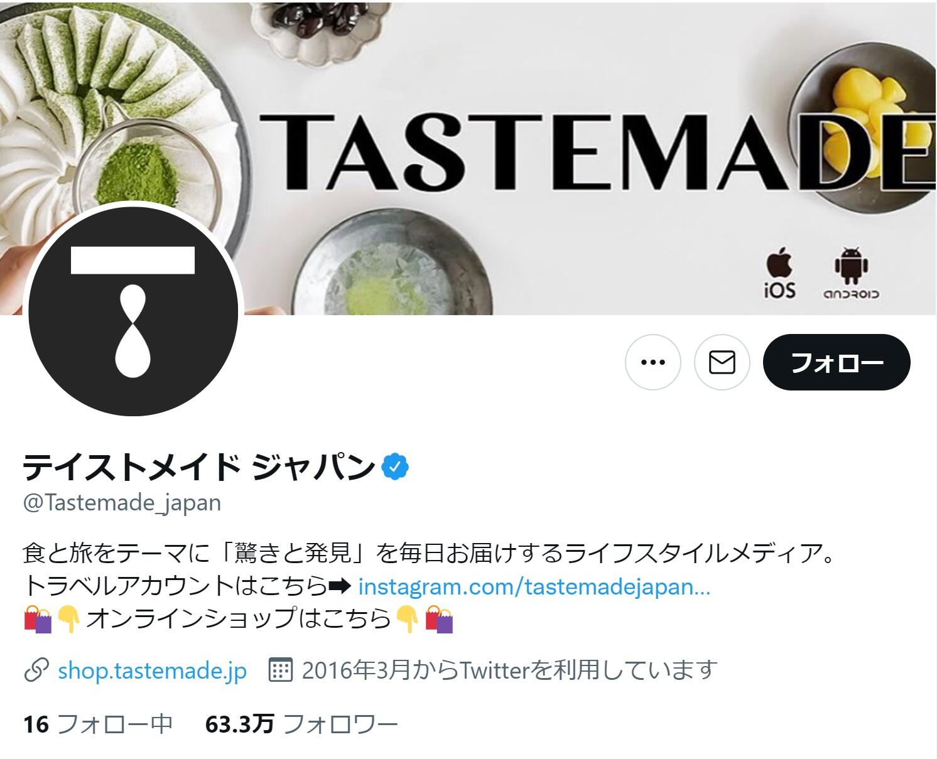Click the blue verified badge

tap(396, 466)
